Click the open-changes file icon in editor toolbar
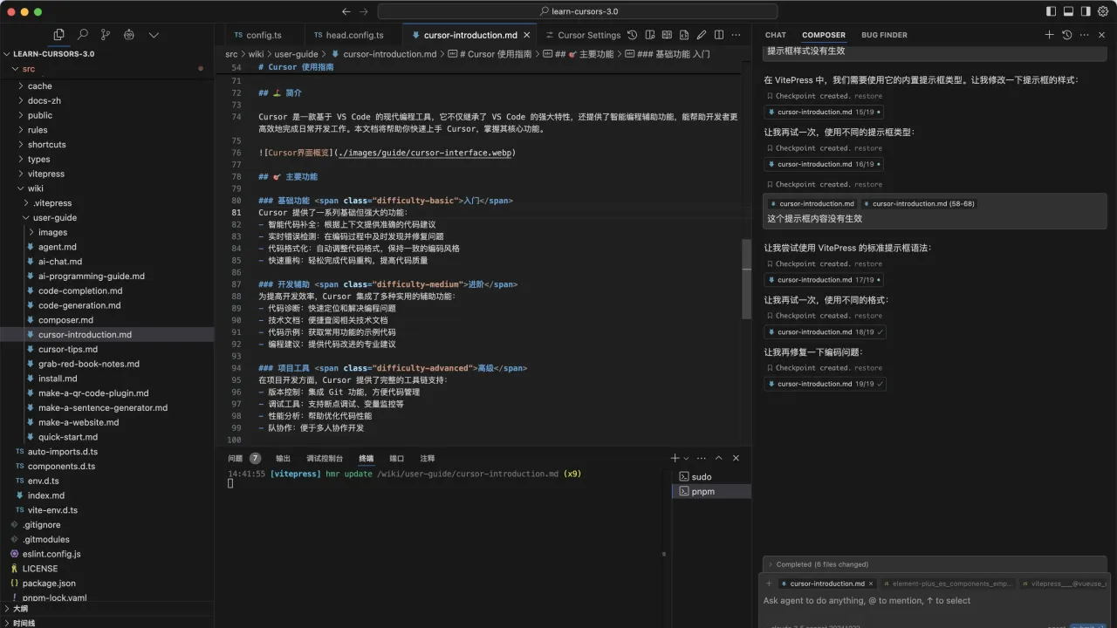The height and width of the screenshot is (628, 1117). (x=649, y=35)
